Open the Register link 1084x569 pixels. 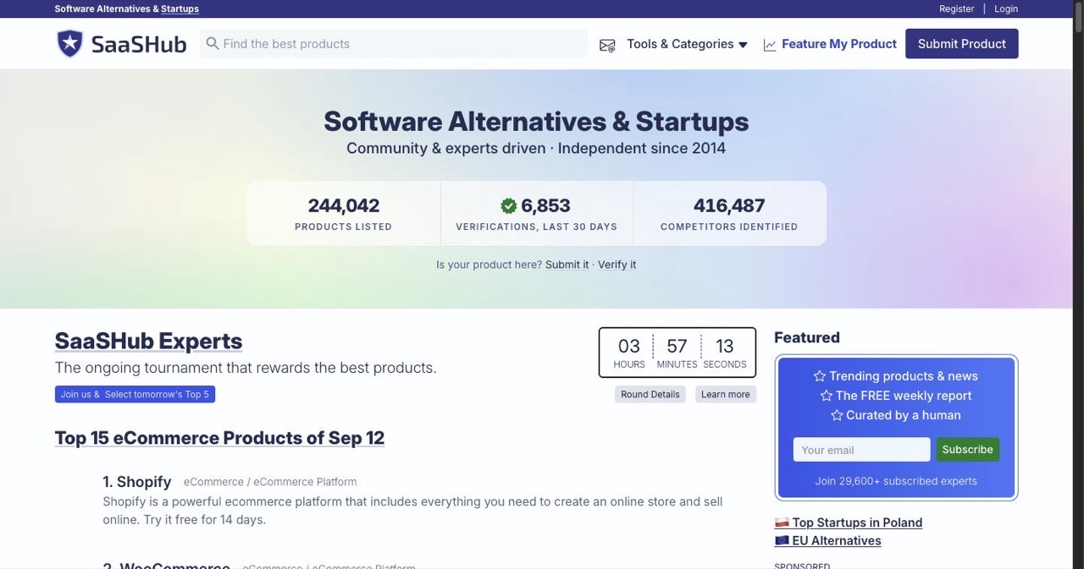pos(956,8)
